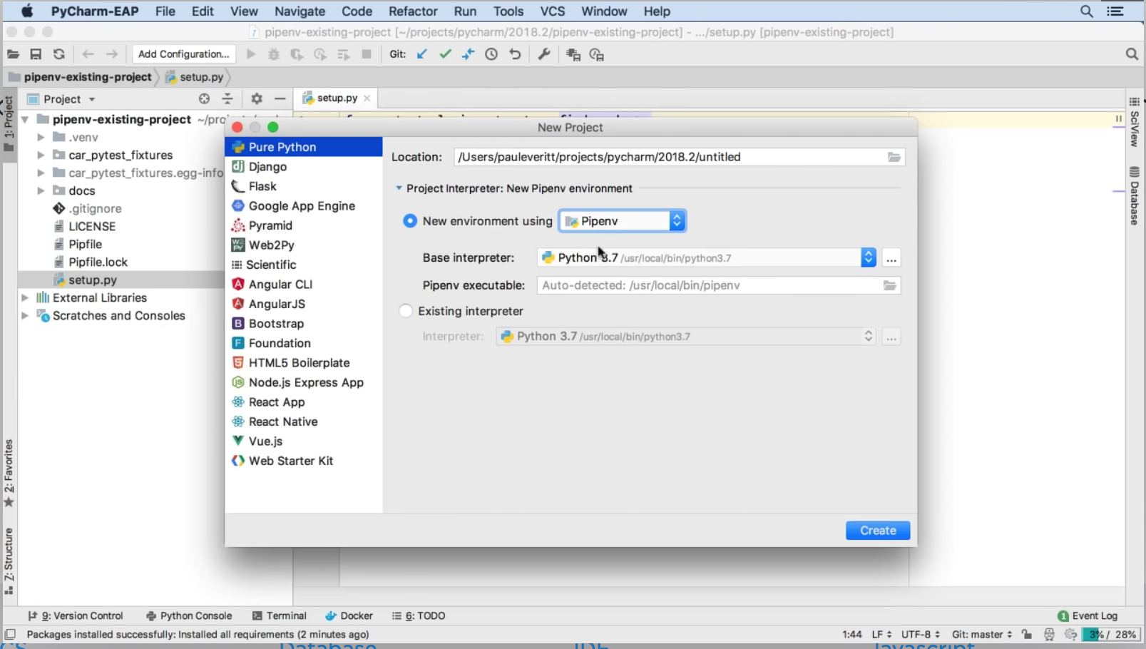Screen dimensions: 1146x649
Task: Open macOS Spotlight search icon
Action: 1086,11
